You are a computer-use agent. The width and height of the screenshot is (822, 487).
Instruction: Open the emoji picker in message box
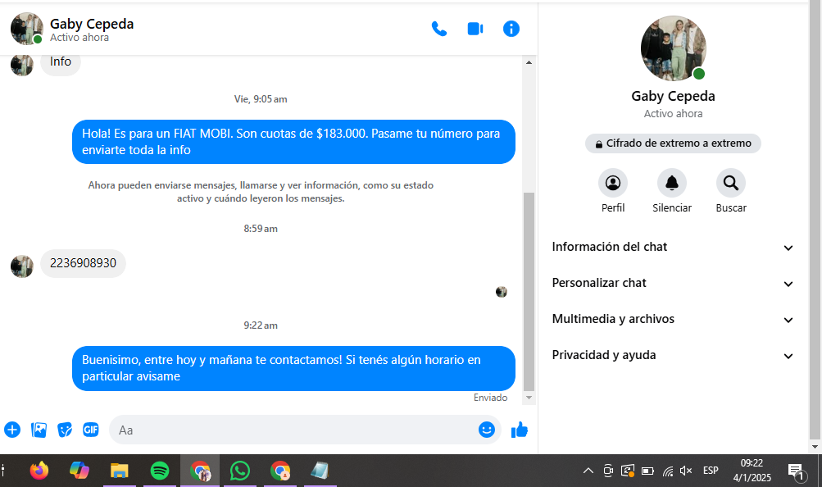click(487, 430)
